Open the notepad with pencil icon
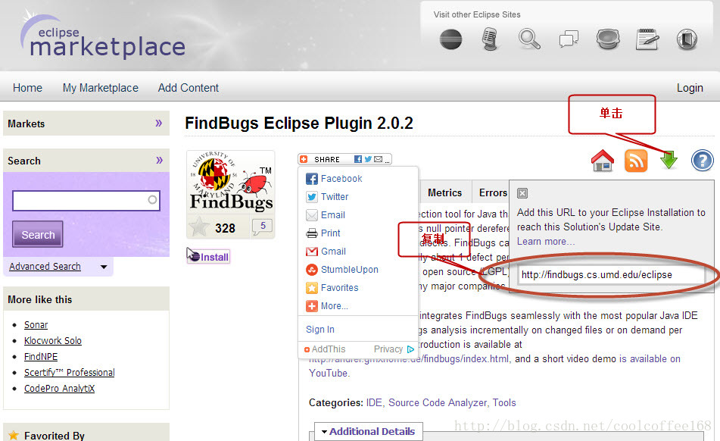The width and height of the screenshot is (720, 441). point(647,39)
